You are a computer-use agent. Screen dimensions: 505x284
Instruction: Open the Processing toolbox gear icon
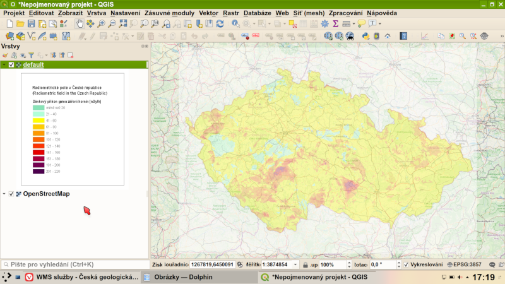(x=324, y=24)
